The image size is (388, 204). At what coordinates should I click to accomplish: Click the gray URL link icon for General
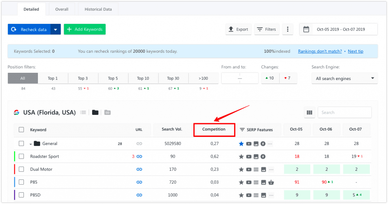tap(139, 144)
